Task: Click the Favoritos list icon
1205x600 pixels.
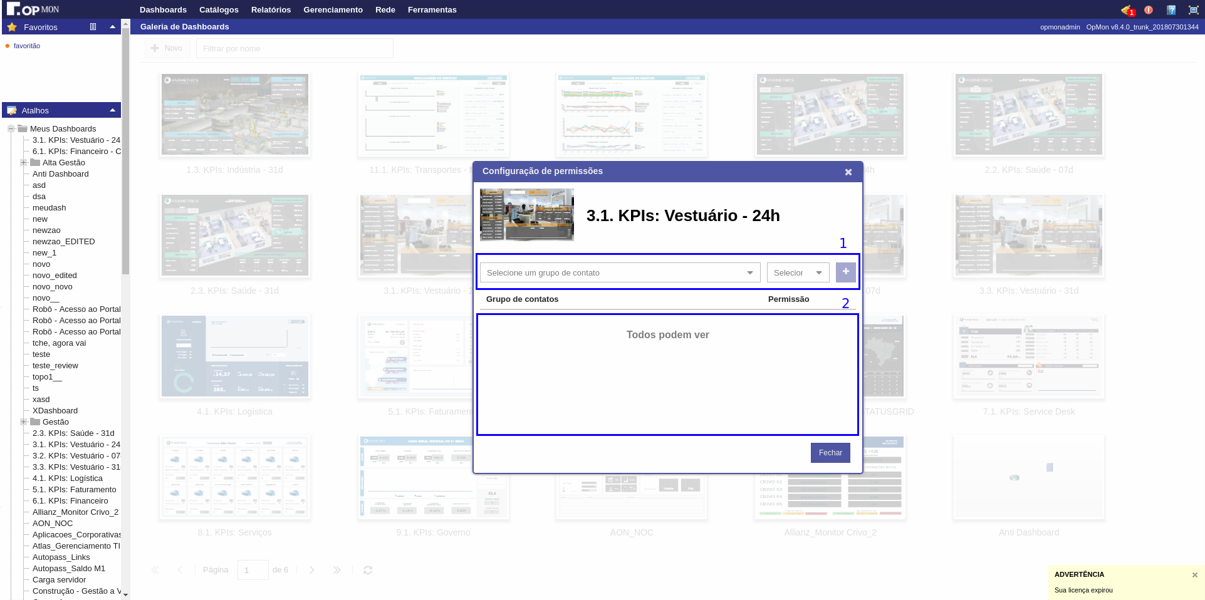Action: (x=93, y=27)
